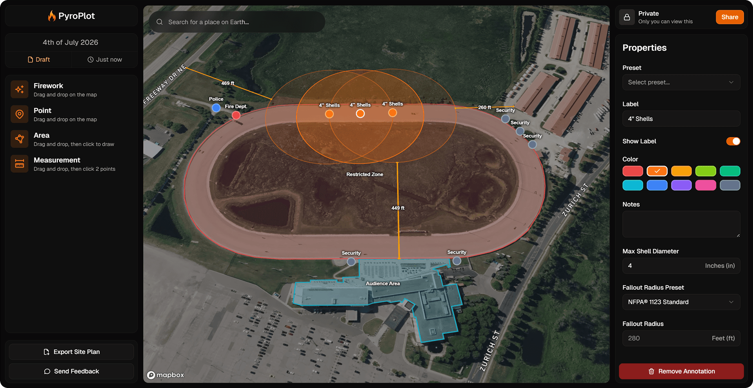Click the Draft status indicator
The image size is (753, 388).
38,59
